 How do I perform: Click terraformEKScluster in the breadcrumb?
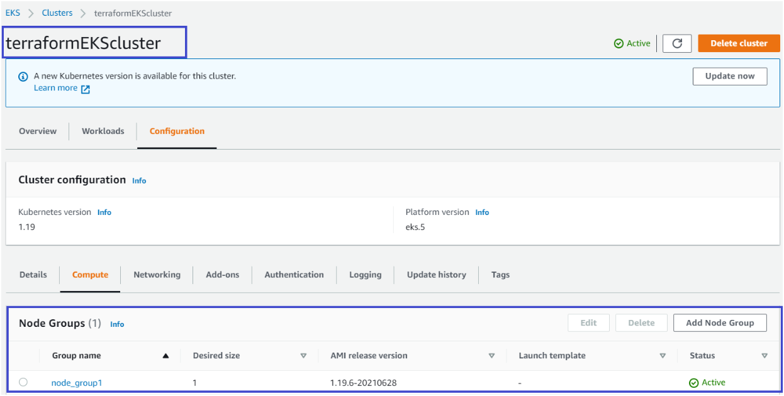click(133, 13)
